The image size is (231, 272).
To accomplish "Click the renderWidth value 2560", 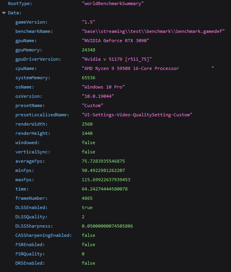I will click(87, 124).
